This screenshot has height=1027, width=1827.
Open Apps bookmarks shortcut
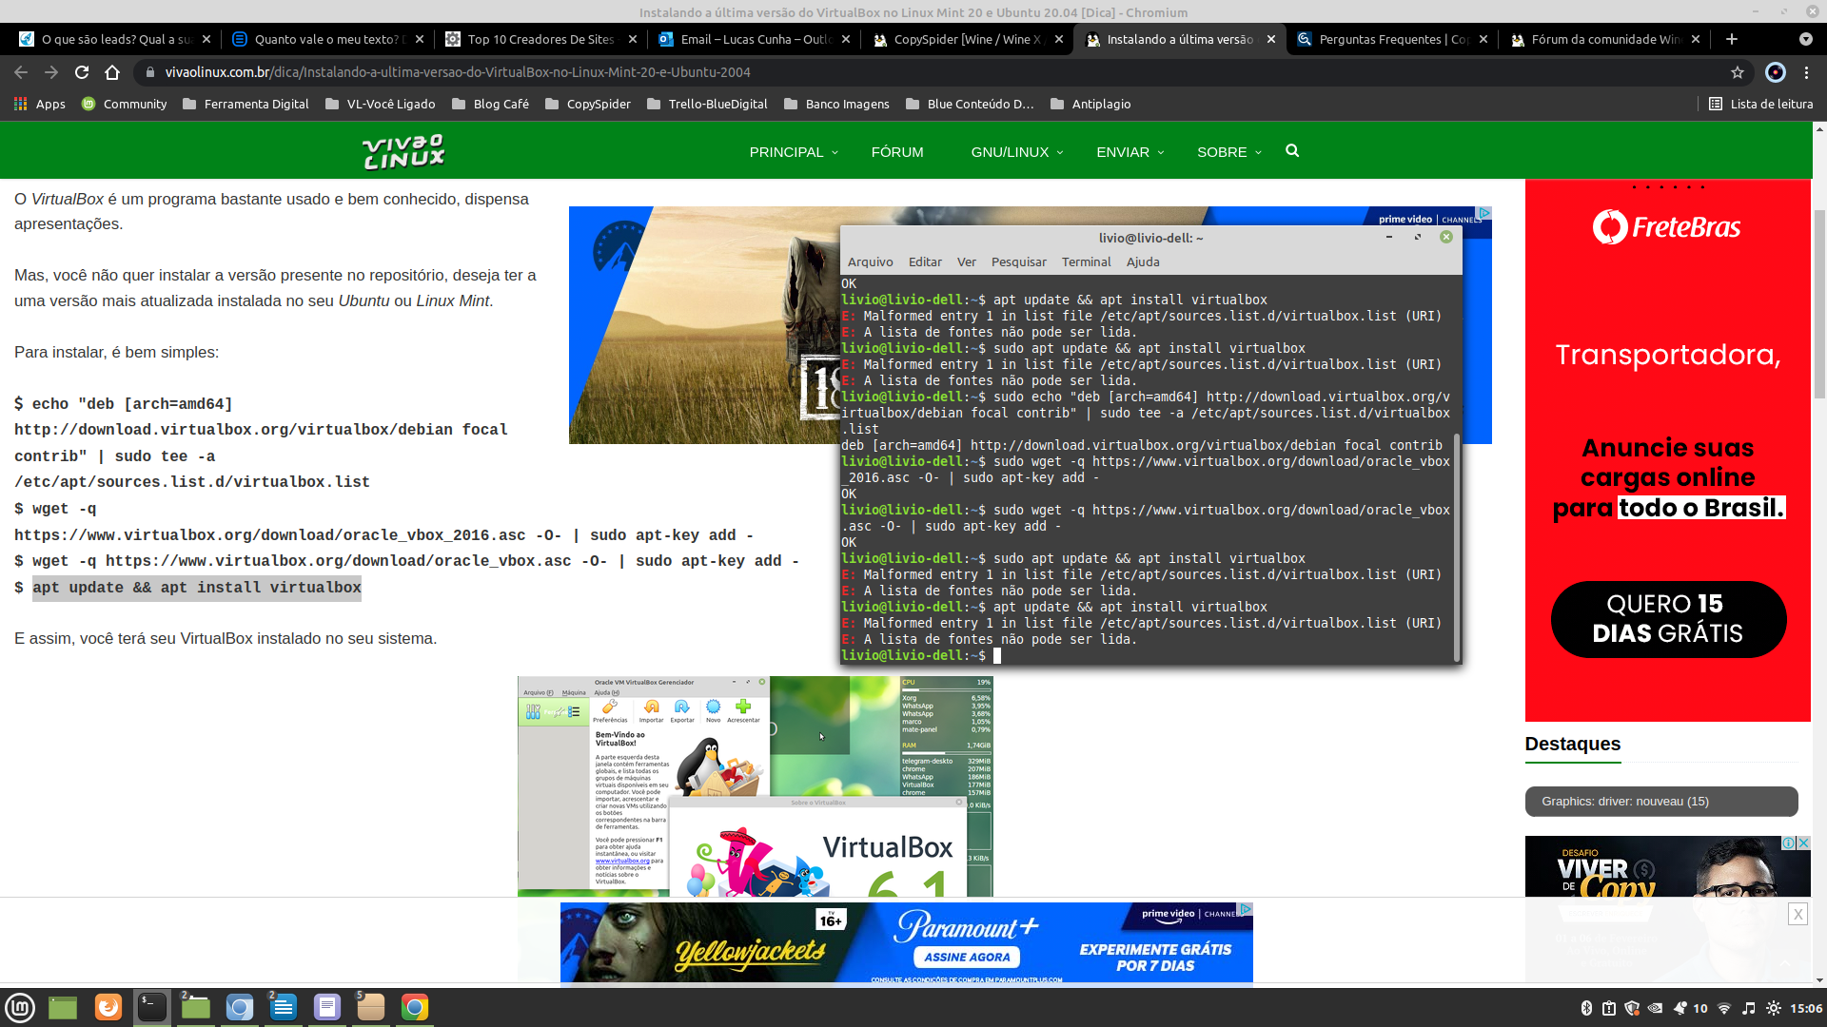click(40, 104)
